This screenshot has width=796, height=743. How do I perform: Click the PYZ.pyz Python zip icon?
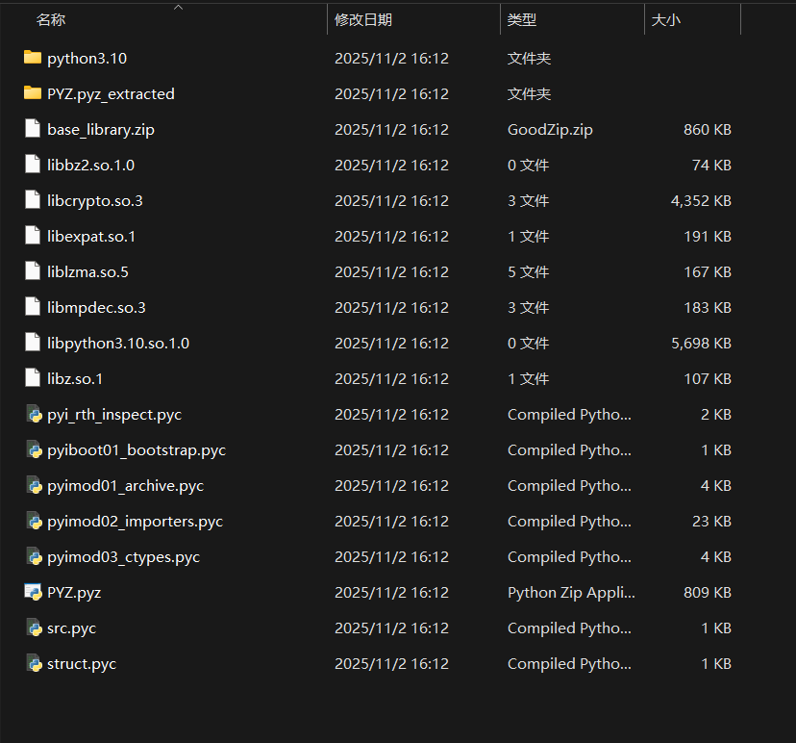coord(33,592)
